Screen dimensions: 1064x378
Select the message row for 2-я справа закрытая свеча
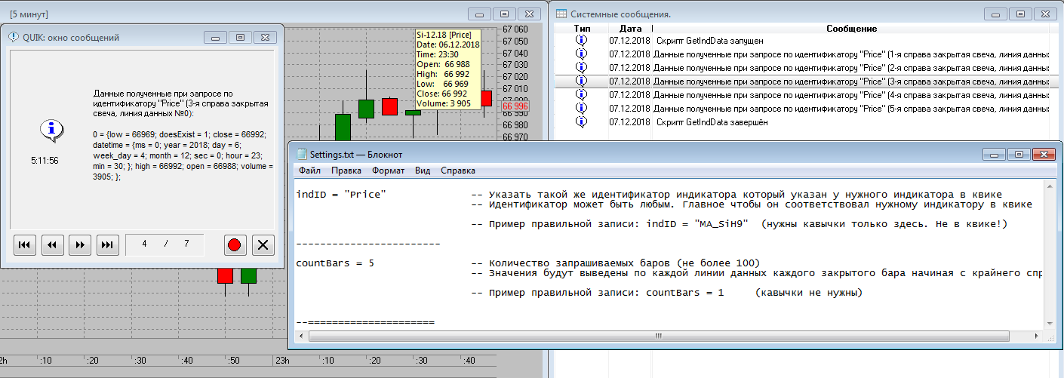pyautogui.click(x=802, y=68)
